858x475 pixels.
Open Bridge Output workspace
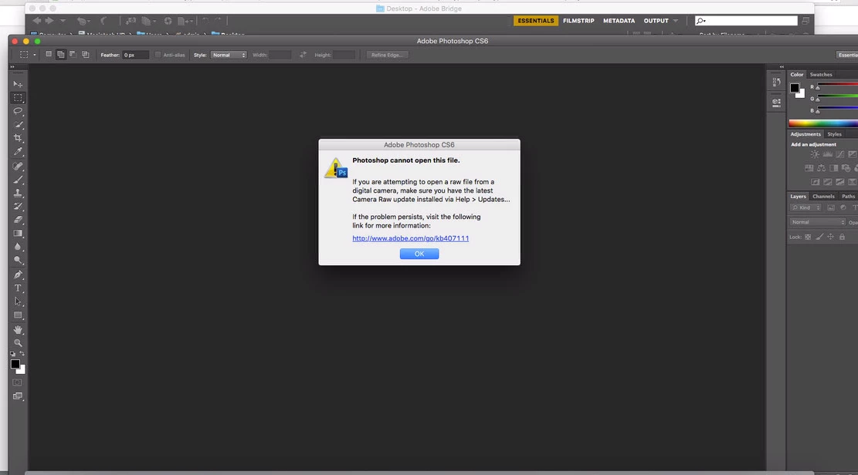656,21
